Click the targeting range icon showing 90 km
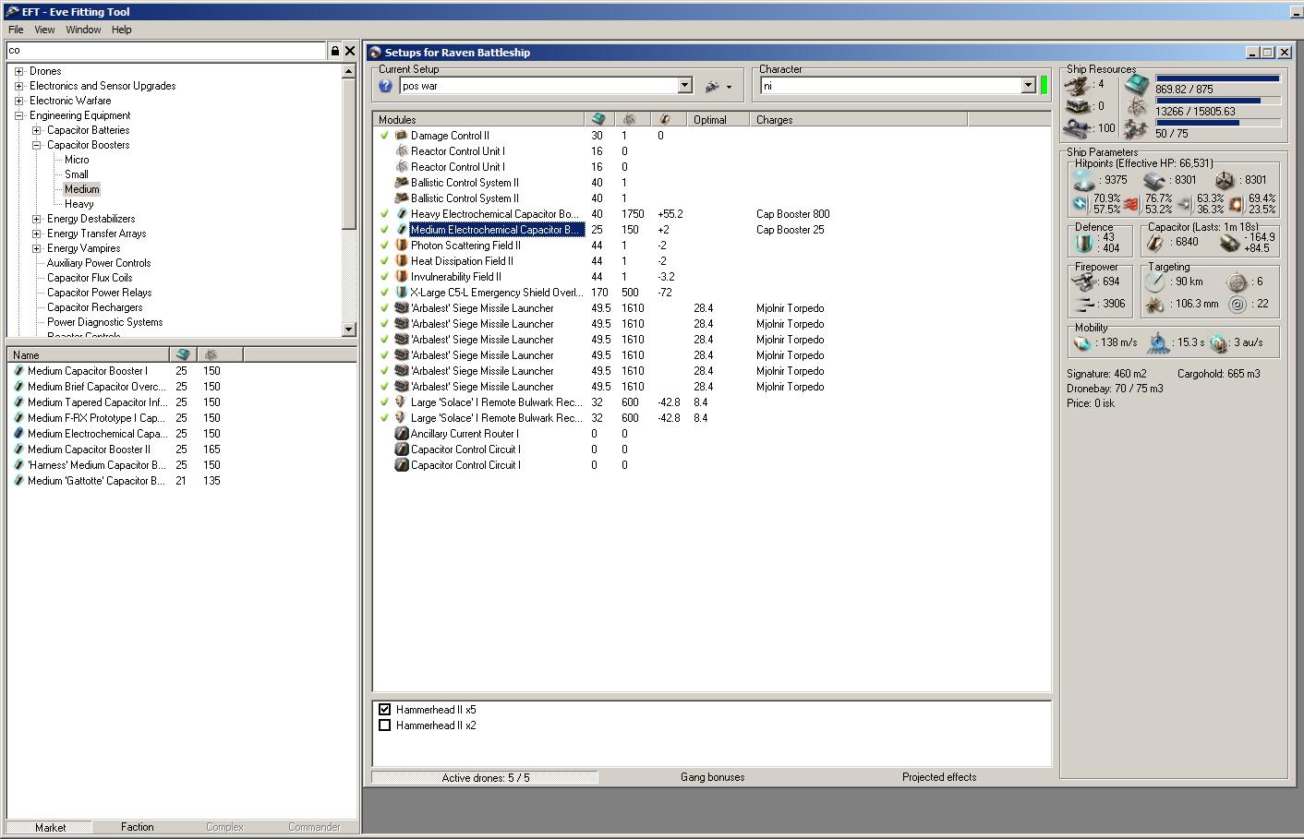This screenshot has height=839, width=1304. tap(1155, 282)
